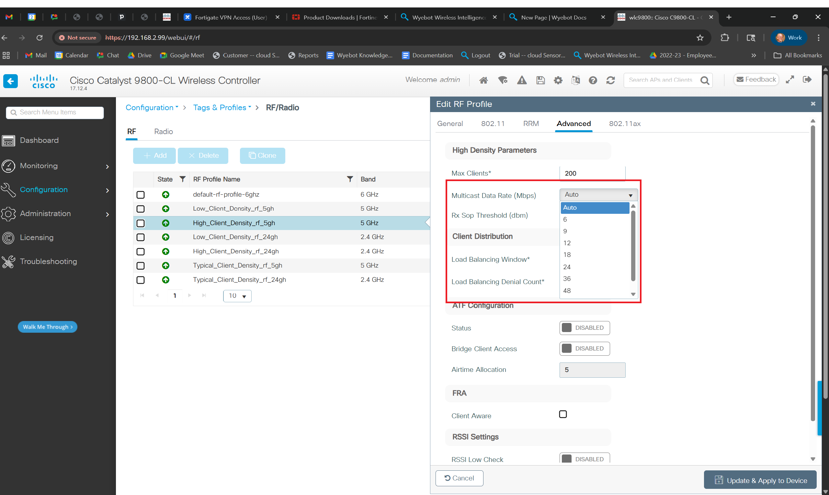Expand the Monitoring sidebar menu
Viewport: 829px width, 495px height.
pos(55,166)
